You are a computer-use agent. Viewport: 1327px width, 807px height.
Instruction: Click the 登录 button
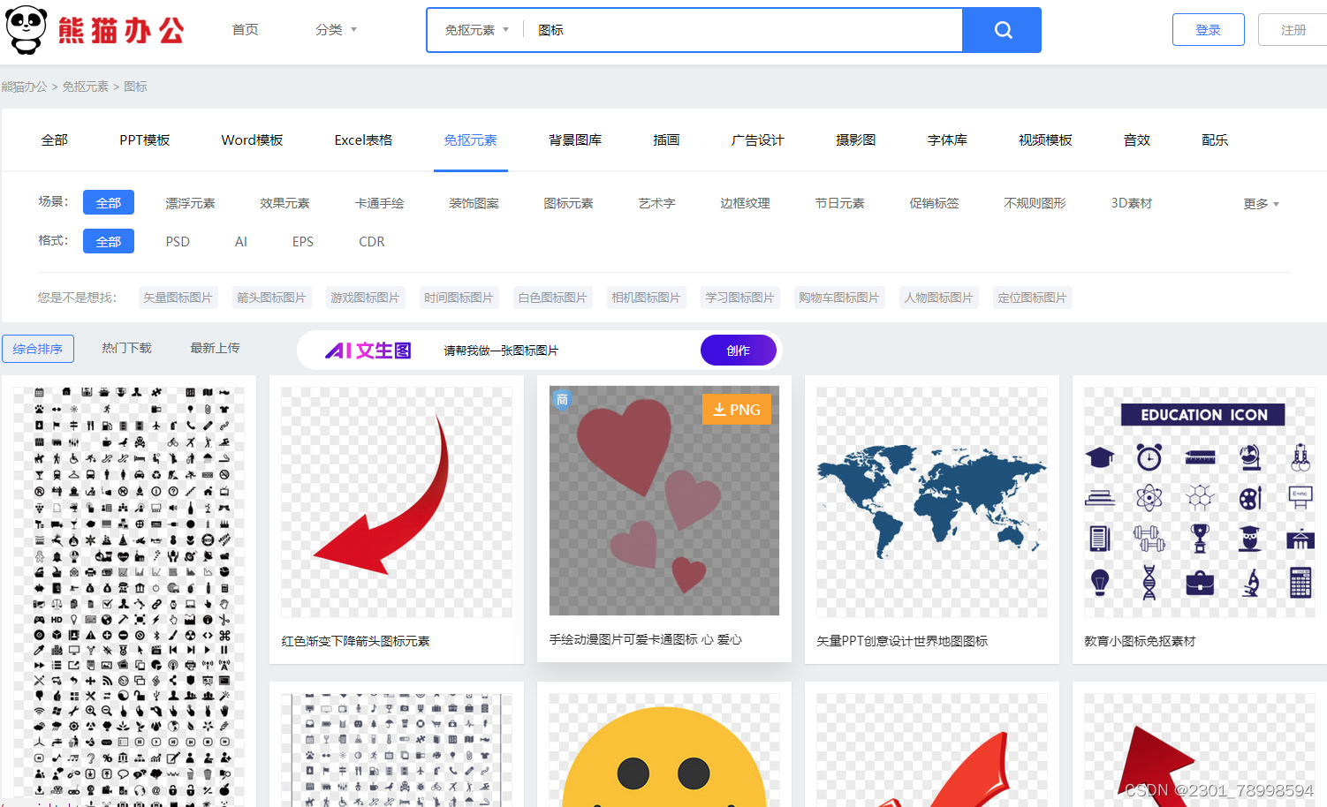point(1208,30)
